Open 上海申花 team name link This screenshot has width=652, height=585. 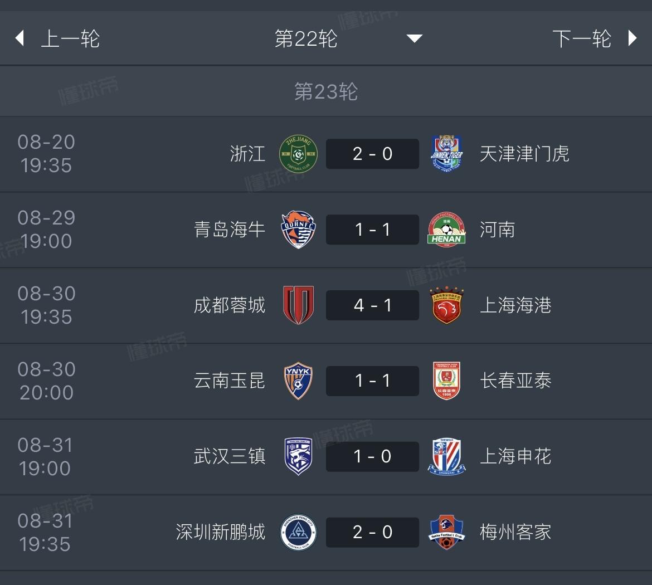[x=515, y=457]
